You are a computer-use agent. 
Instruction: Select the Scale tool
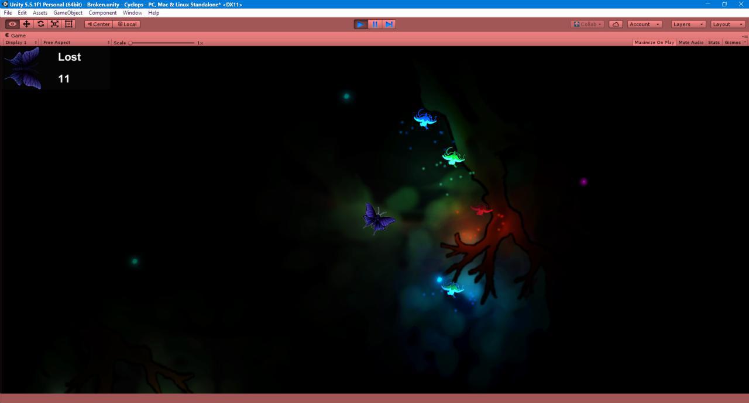pyautogui.click(x=54, y=24)
